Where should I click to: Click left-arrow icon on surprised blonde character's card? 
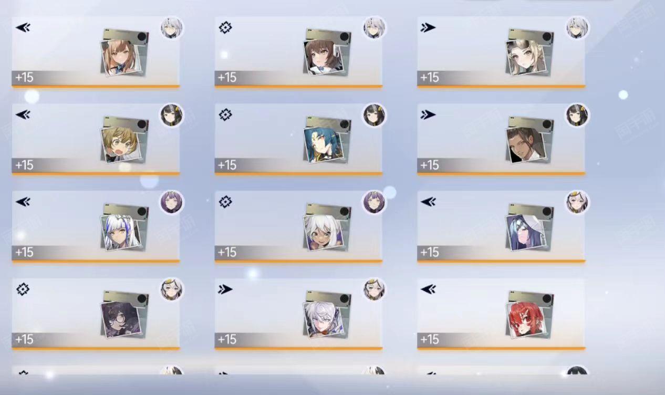click(23, 115)
